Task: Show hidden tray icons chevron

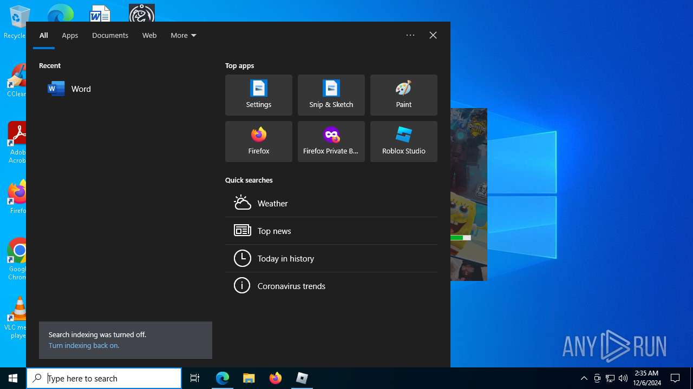Action: 584,378
